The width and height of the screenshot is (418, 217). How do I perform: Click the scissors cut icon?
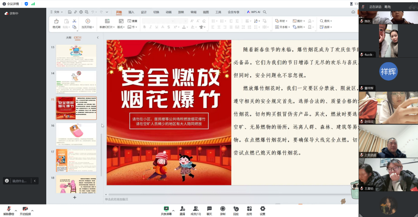[x=74, y=21]
